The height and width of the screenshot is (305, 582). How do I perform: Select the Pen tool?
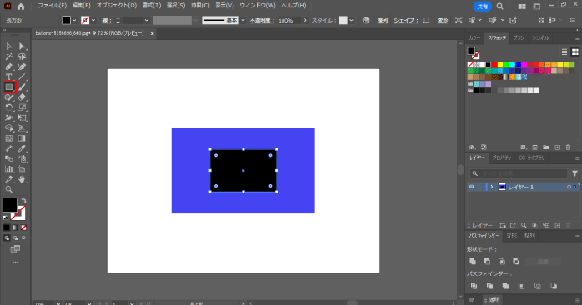[9, 67]
